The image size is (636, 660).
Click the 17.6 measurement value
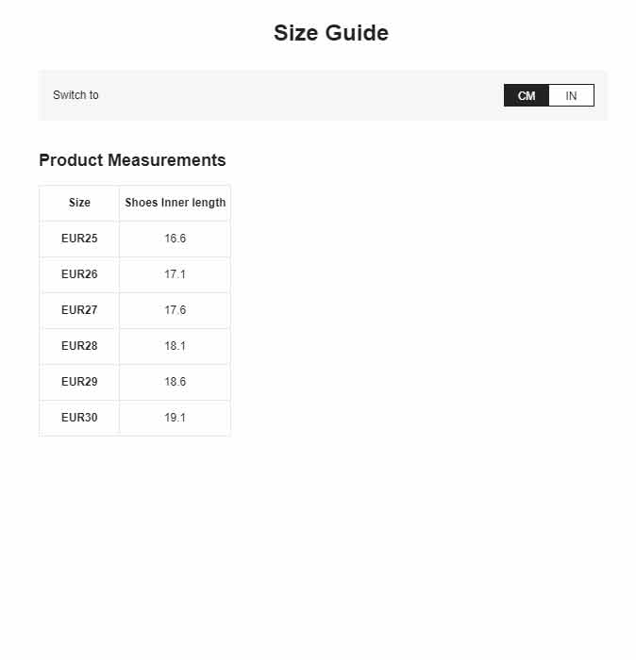(x=176, y=310)
